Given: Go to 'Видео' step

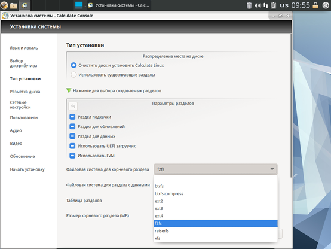Looking at the screenshot, I should [16, 144].
